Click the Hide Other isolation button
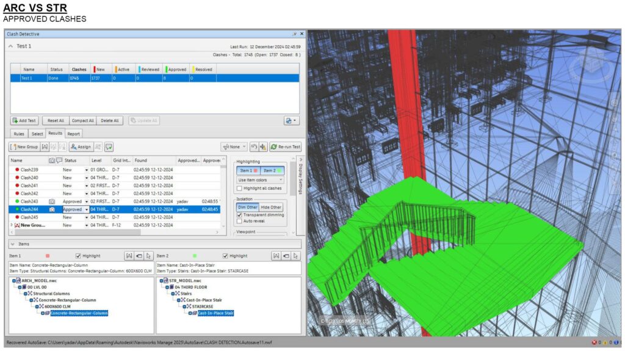The width and height of the screenshot is (625, 351). (272, 208)
